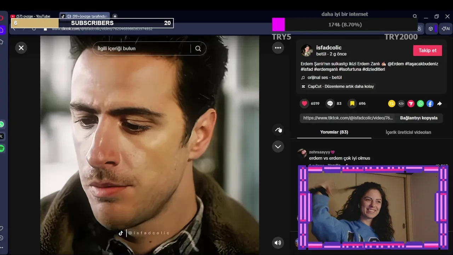Repost video using yellow repost icon
Viewport: 453px width, 255px height.
391,103
